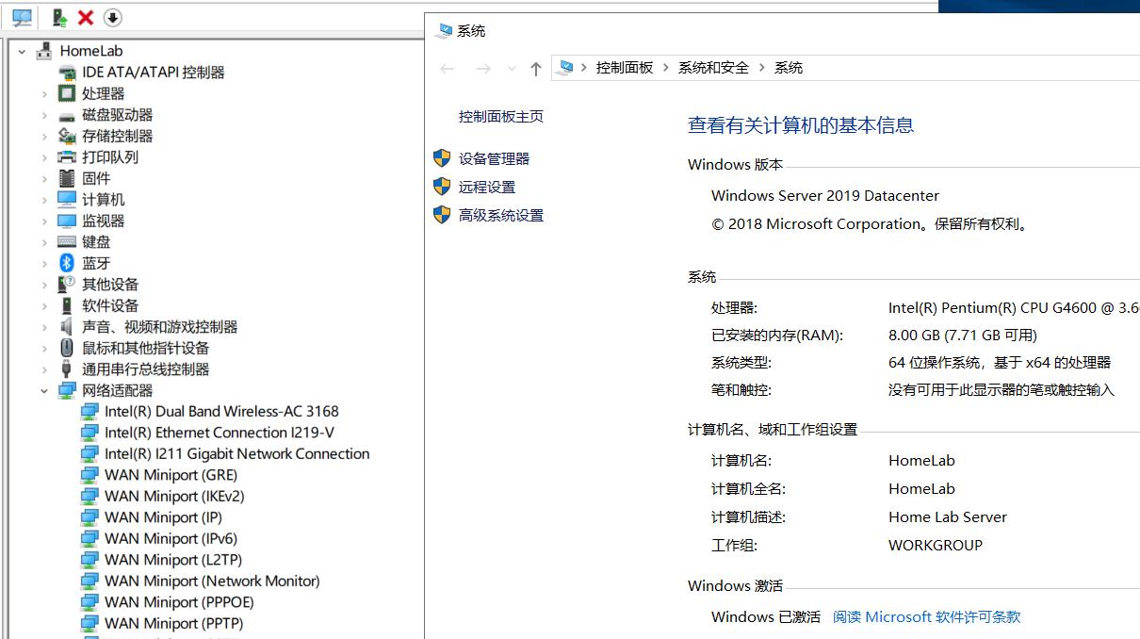Select WAN Miniport (PPTP)
1140x639 pixels.
click(173, 624)
